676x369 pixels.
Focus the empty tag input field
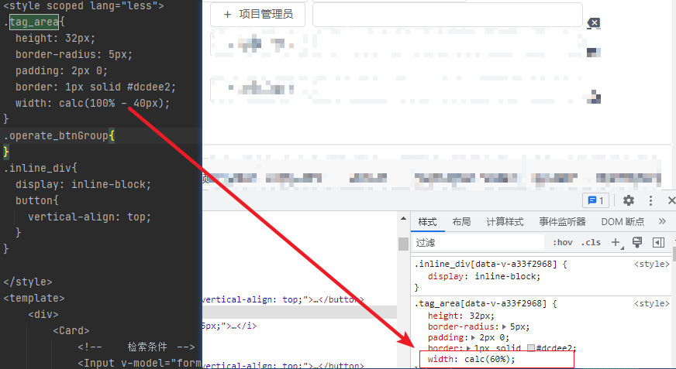click(447, 15)
